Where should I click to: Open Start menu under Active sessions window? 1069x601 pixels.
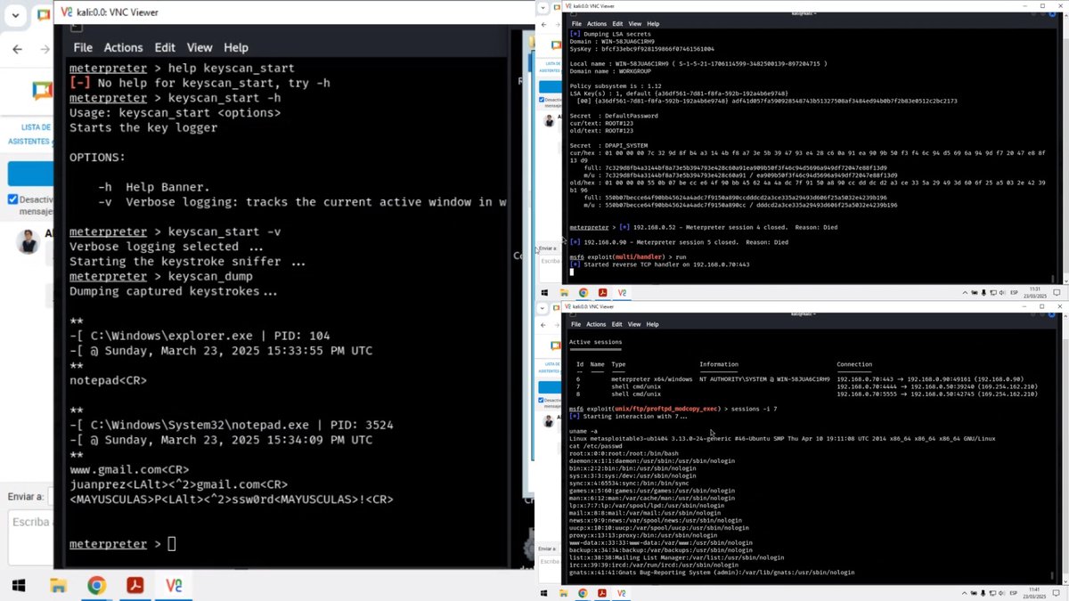tap(544, 593)
